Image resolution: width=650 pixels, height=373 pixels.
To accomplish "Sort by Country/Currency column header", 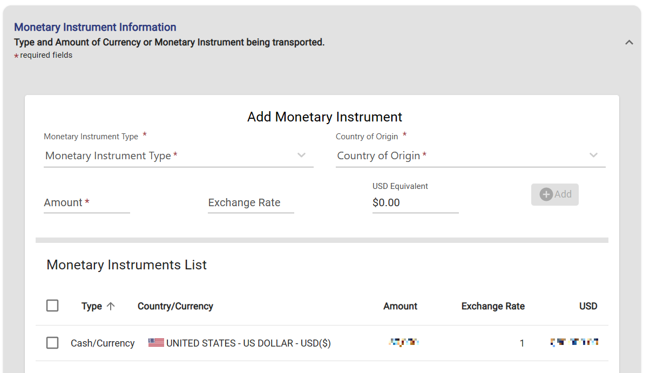I will (175, 306).
